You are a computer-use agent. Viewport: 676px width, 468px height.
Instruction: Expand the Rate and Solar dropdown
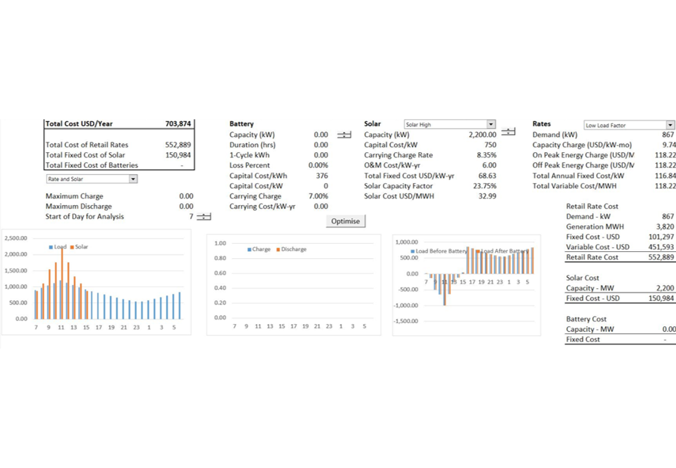[133, 179]
